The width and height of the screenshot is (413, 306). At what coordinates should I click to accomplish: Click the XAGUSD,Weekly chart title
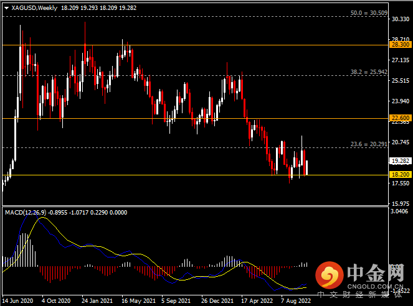(34, 8)
